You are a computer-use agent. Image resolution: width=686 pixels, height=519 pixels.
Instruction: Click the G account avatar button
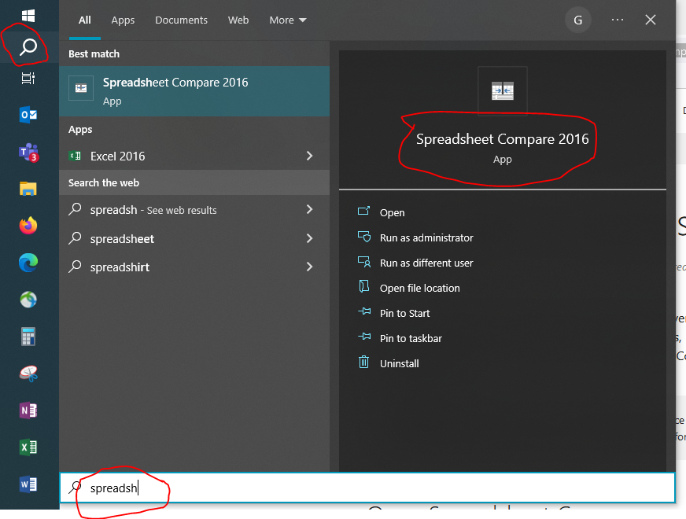point(578,20)
